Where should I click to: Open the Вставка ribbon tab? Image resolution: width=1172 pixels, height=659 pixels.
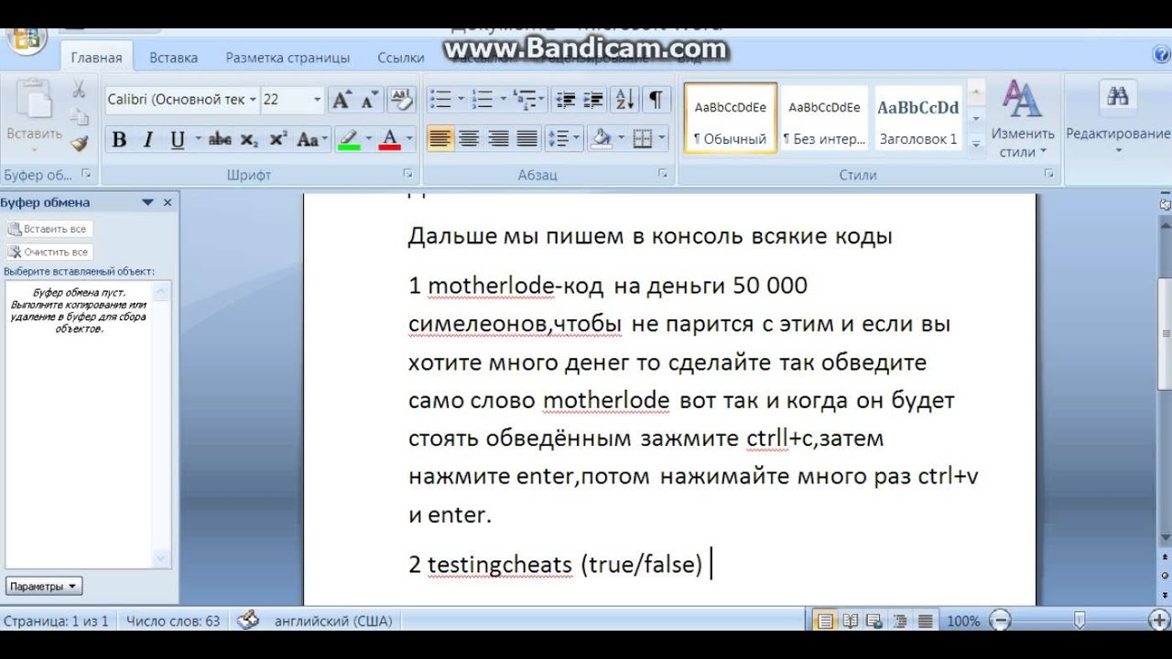[173, 58]
